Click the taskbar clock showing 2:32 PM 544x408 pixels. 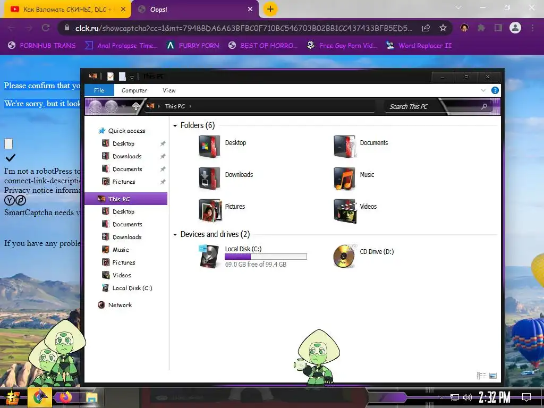[495, 397]
